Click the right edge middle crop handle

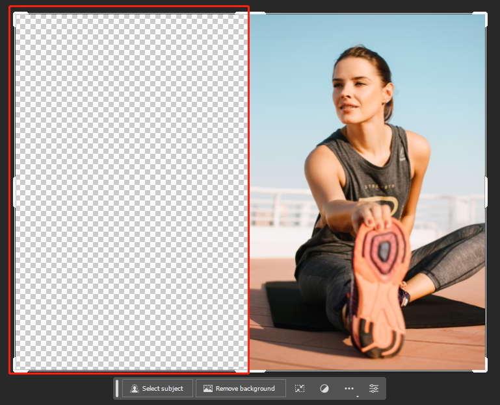[486, 192]
